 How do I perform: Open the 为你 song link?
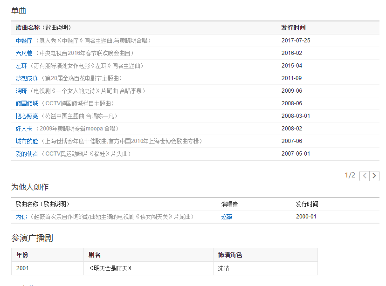[21, 217]
